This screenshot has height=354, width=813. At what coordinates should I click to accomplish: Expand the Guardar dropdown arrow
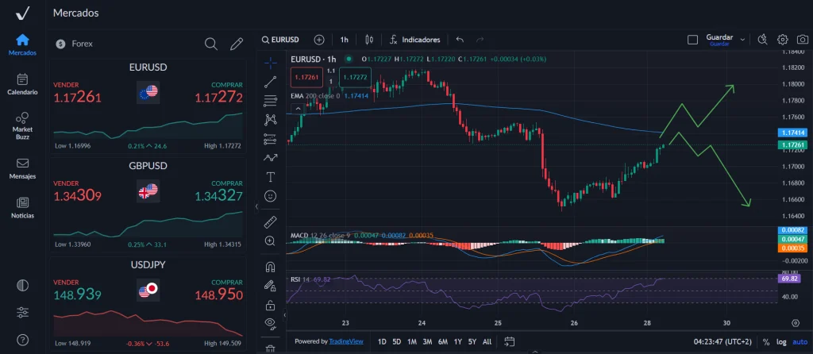742,39
